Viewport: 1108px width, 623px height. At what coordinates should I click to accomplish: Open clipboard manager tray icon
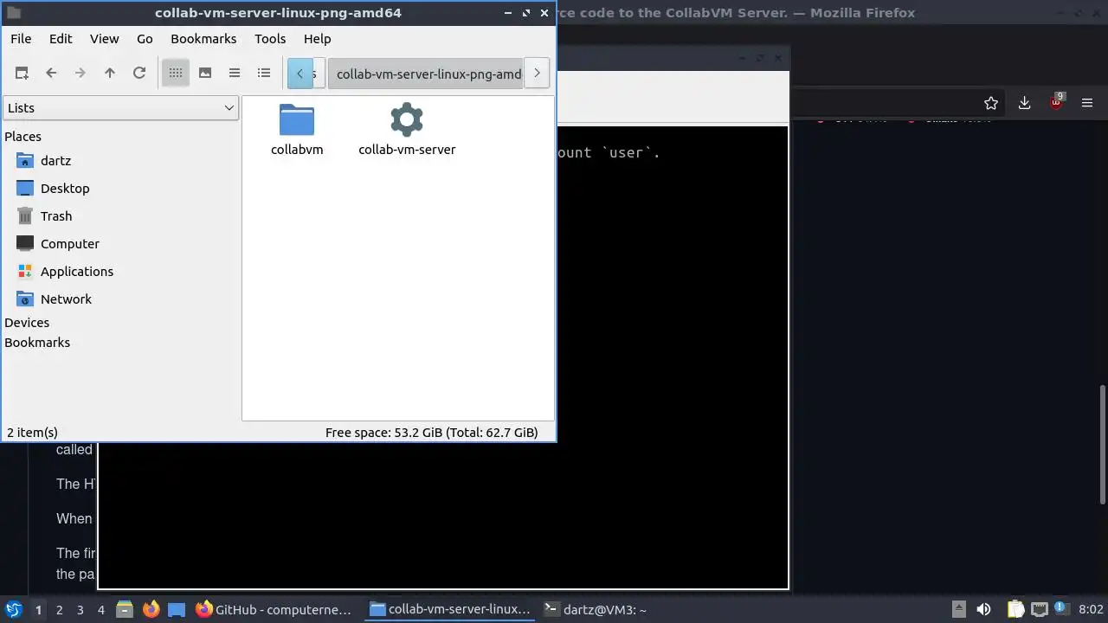1015,609
